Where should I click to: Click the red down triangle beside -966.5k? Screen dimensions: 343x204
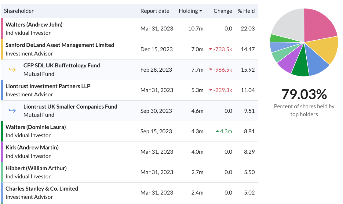coord(211,70)
